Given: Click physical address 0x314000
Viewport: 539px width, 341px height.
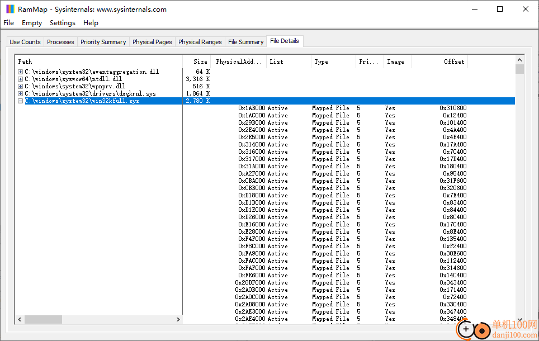Looking at the screenshot, I should pos(252,144).
